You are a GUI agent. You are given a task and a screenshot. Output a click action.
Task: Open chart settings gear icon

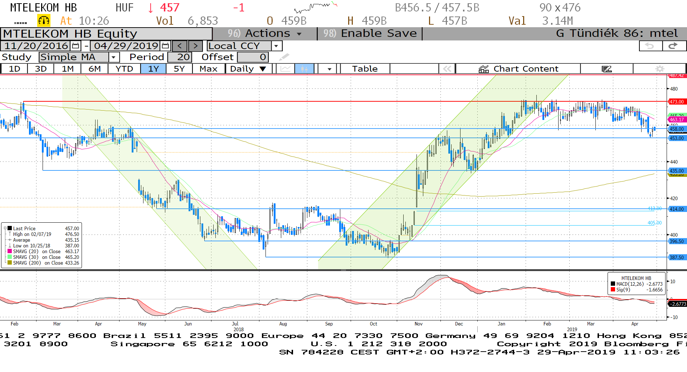pyautogui.click(x=660, y=69)
